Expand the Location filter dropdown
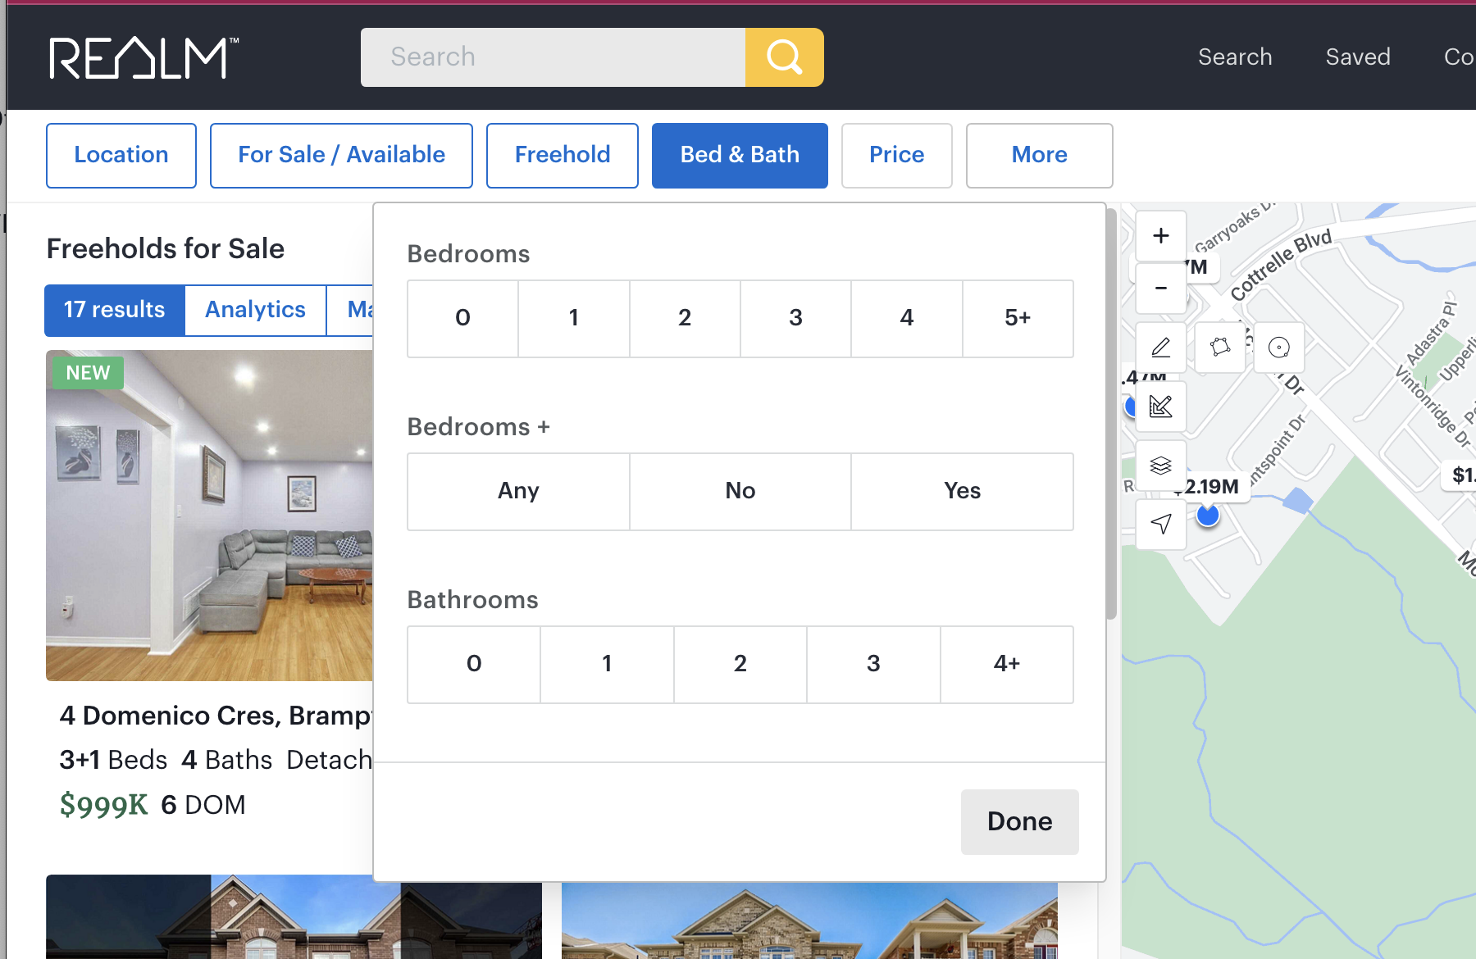 point(121,155)
